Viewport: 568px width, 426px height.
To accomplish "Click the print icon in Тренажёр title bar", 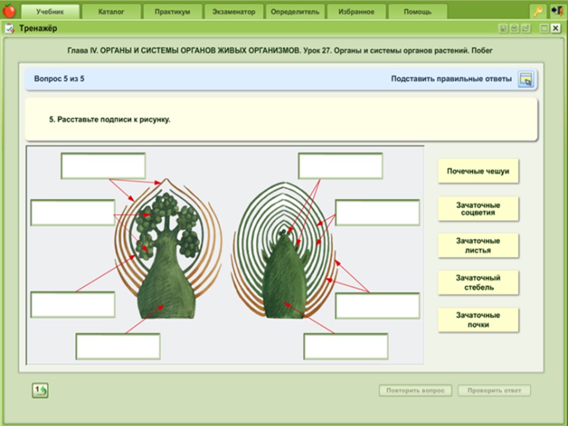I will pos(514,28).
